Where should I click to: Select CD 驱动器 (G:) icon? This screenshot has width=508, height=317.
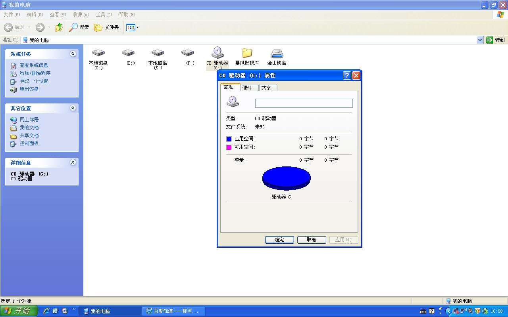point(217,53)
